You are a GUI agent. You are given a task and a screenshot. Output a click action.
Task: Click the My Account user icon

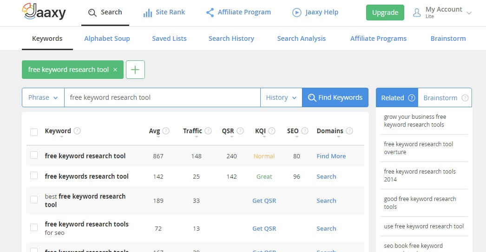click(x=417, y=13)
